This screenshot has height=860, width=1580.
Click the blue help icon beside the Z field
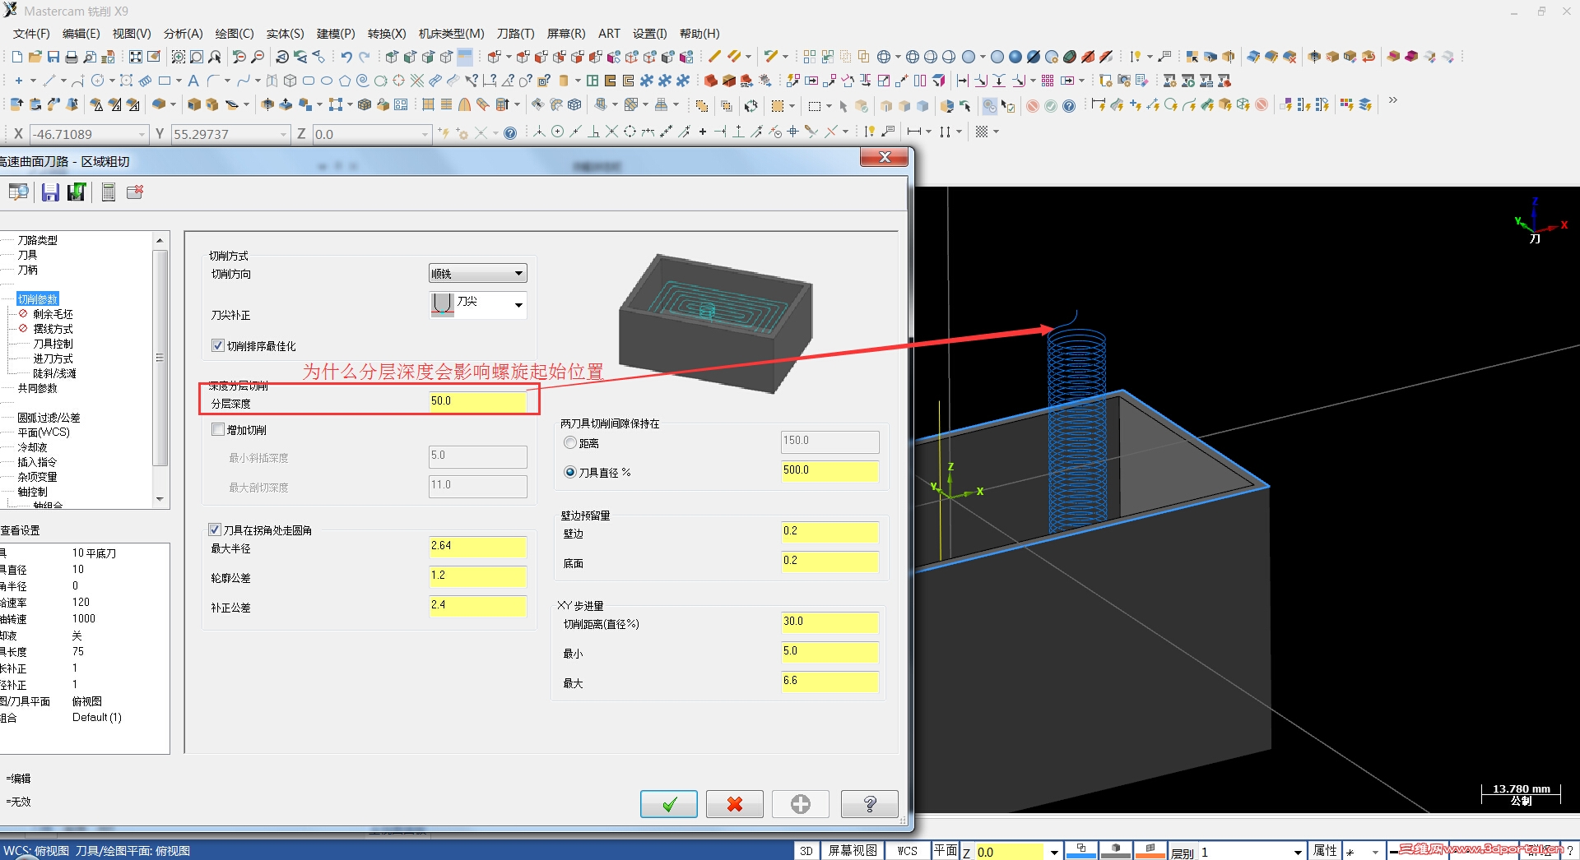510,132
